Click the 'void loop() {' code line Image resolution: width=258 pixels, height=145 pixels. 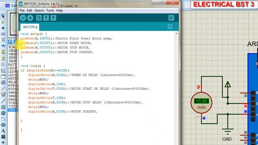click(33, 66)
